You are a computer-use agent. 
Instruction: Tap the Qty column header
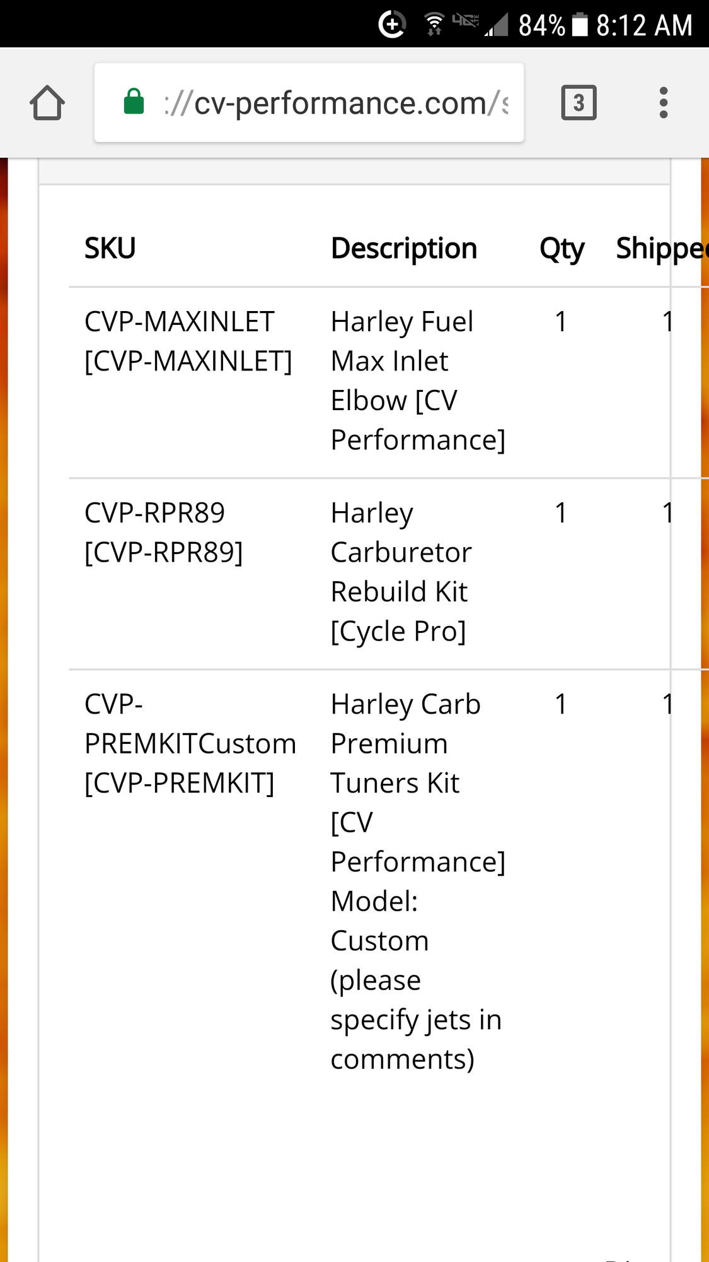[562, 249]
